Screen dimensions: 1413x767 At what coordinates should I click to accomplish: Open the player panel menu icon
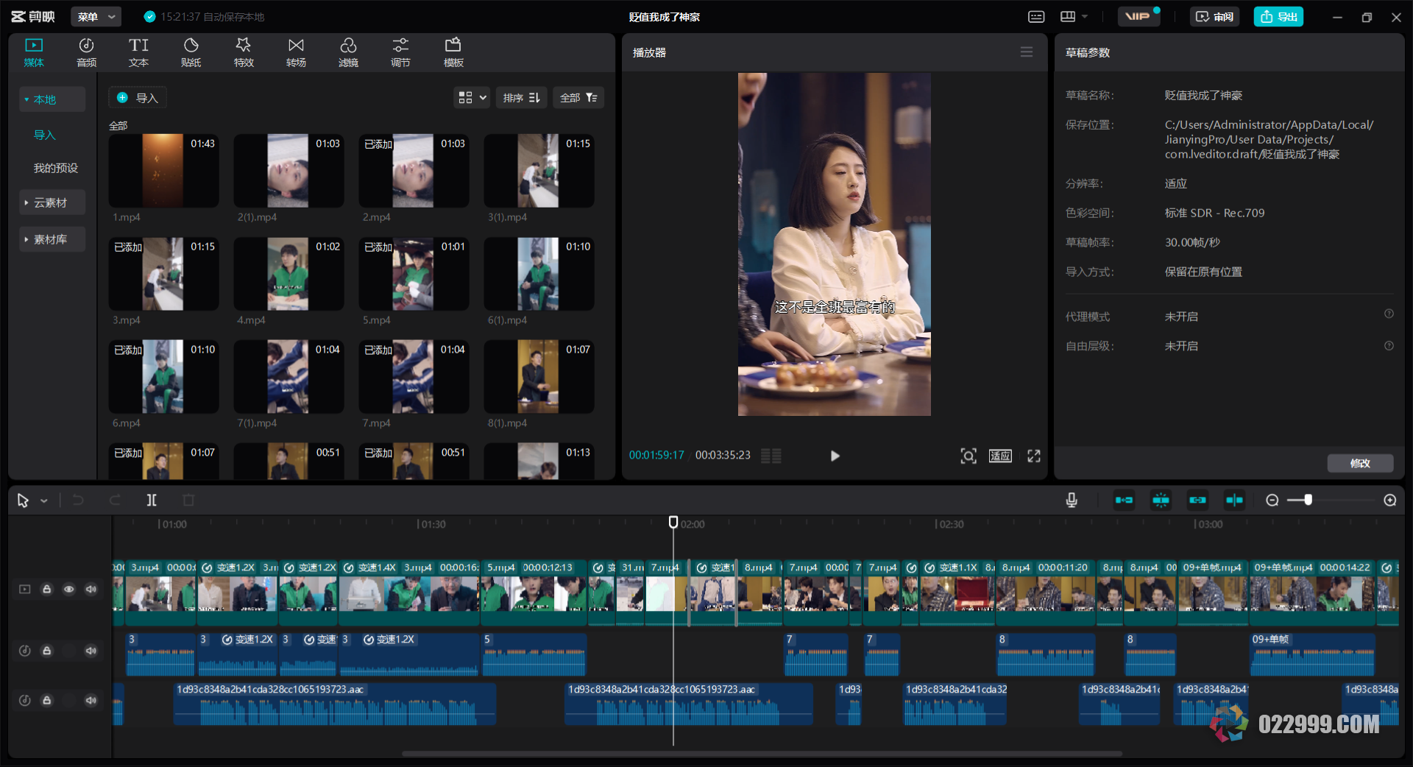[x=1026, y=52]
